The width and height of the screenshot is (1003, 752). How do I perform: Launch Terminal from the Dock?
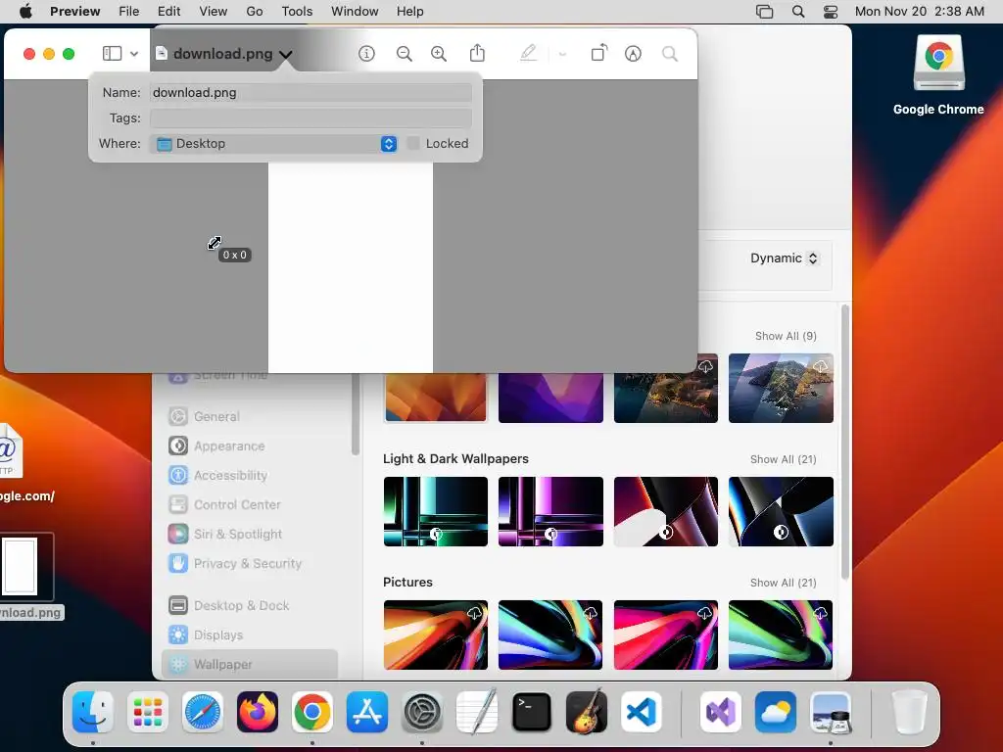pyautogui.click(x=532, y=712)
